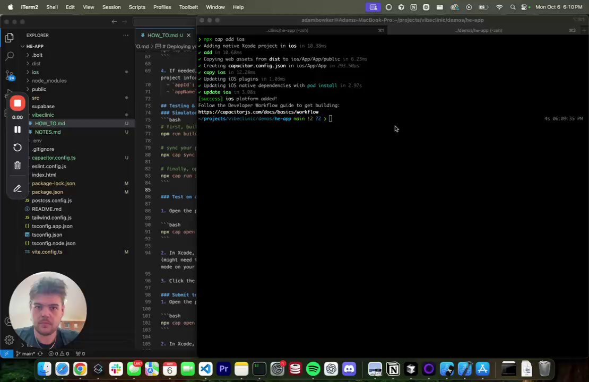Open tsconfig.node.json file
The height and width of the screenshot is (382, 589).
point(54,244)
